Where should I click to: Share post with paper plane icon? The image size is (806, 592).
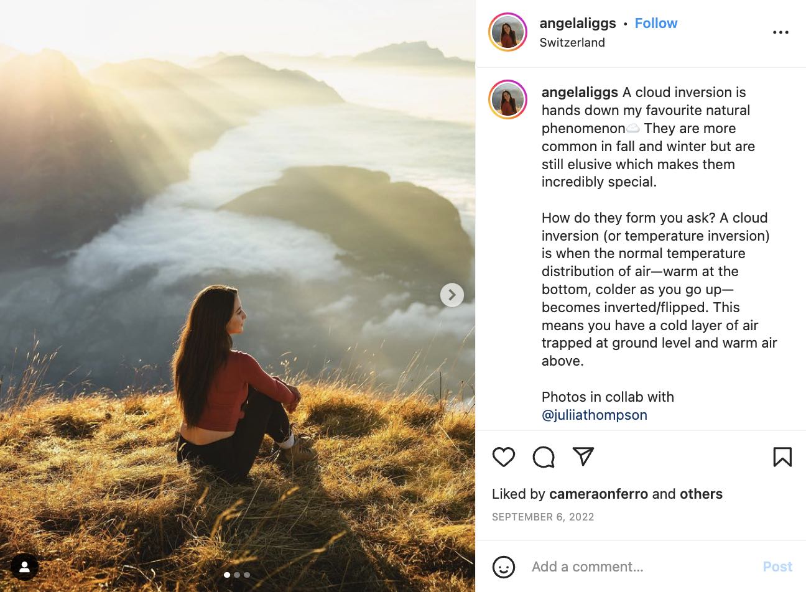(583, 456)
